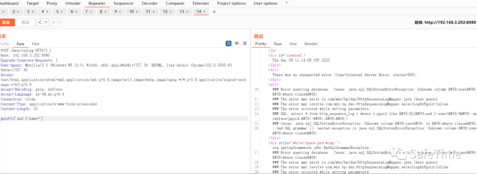This screenshot has width=477, height=174.
Task: Click the Accept-Language: zh-CN header line
Action: (33, 95)
